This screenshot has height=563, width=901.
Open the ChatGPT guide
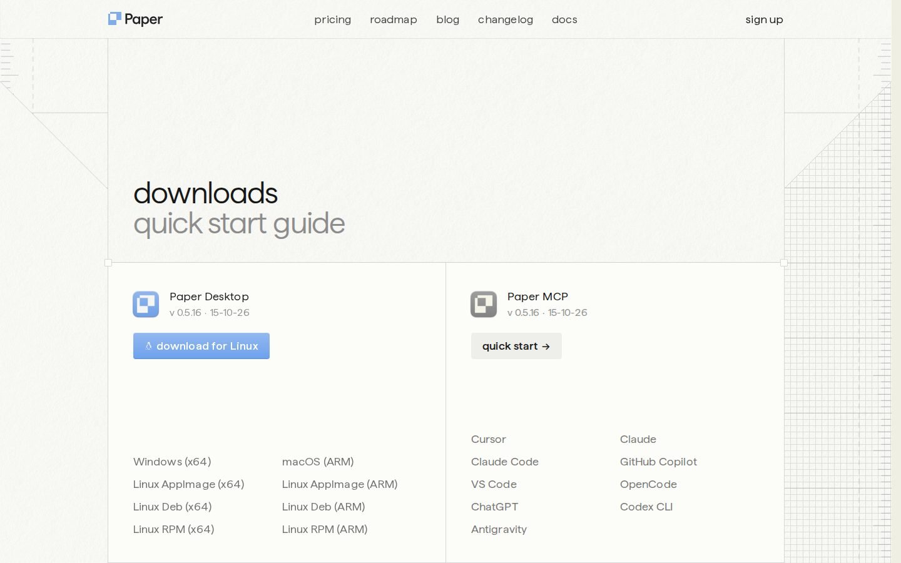[494, 507]
